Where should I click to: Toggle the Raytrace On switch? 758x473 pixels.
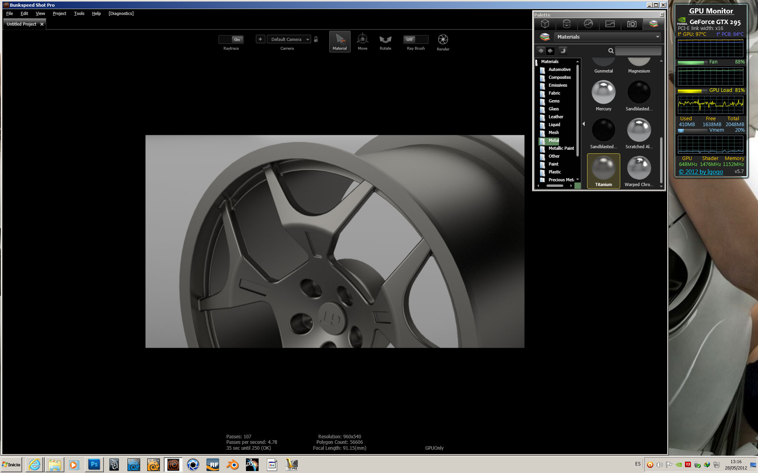click(231, 39)
